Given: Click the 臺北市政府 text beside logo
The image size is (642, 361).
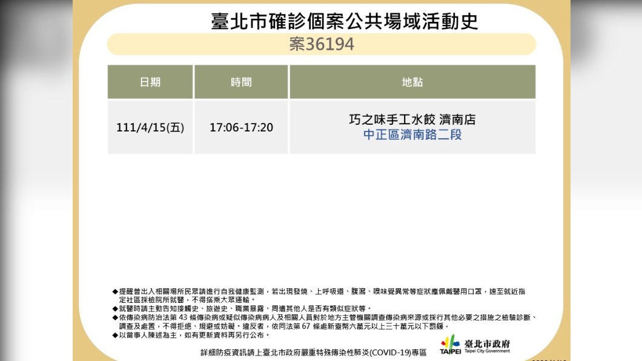Looking at the screenshot, I should click(x=487, y=343).
